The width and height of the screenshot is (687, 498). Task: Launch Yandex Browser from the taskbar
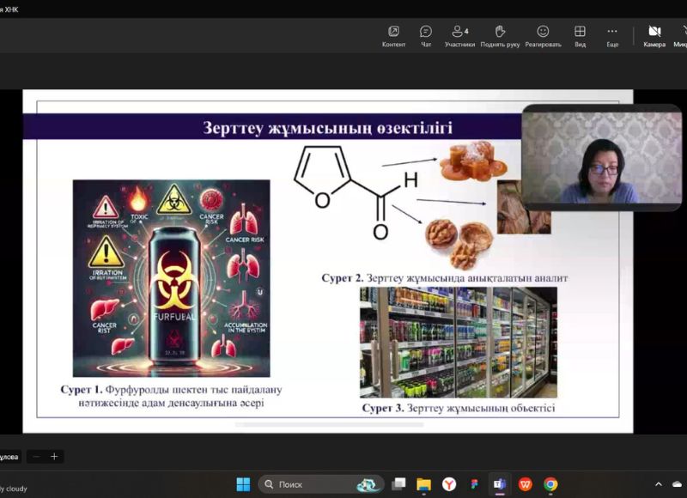(448, 484)
